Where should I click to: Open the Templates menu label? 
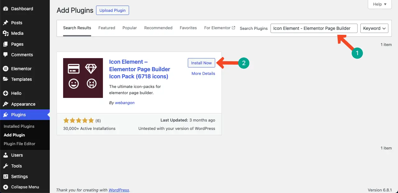point(21,79)
